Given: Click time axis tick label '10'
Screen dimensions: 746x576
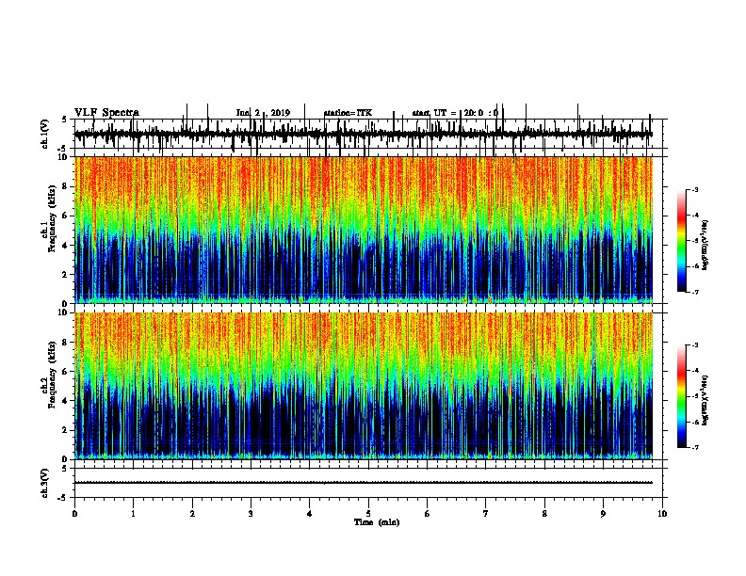Looking at the screenshot, I should (x=662, y=513).
